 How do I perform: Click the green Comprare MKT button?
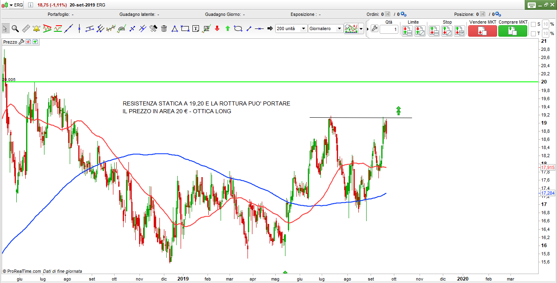[512, 31]
